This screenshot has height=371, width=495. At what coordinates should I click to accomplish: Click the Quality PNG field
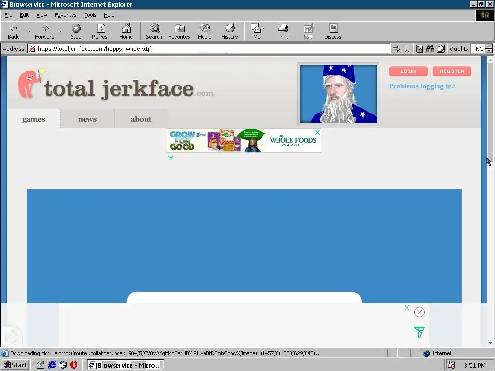(x=478, y=49)
